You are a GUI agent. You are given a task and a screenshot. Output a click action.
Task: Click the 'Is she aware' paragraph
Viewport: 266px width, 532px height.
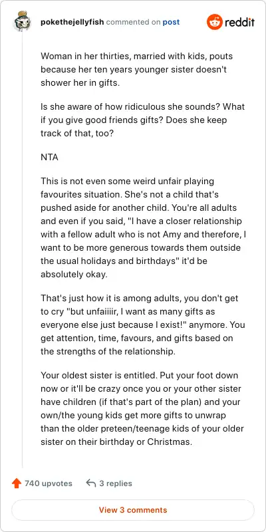pos(142,120)
